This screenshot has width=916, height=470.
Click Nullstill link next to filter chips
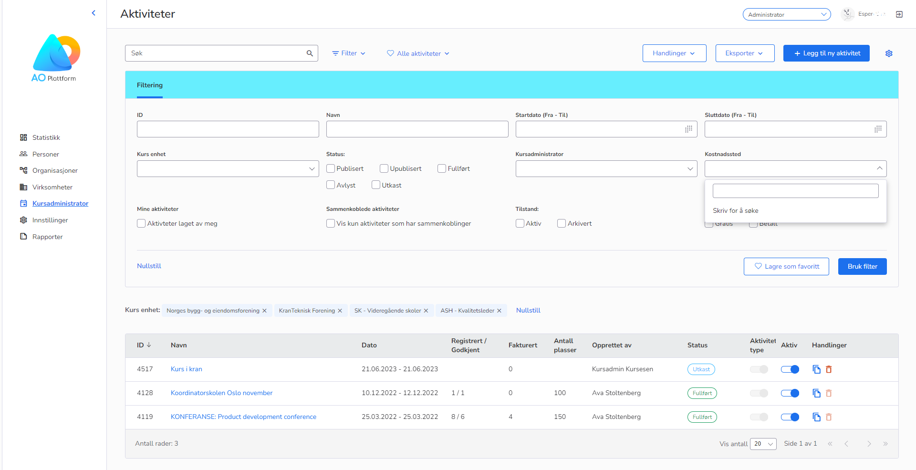528,310
